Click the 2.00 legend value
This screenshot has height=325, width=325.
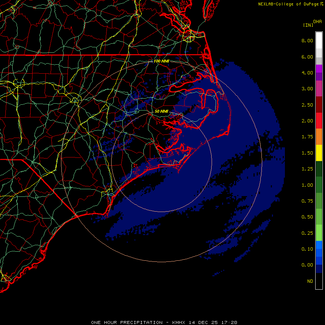click(x=307, y=121)
